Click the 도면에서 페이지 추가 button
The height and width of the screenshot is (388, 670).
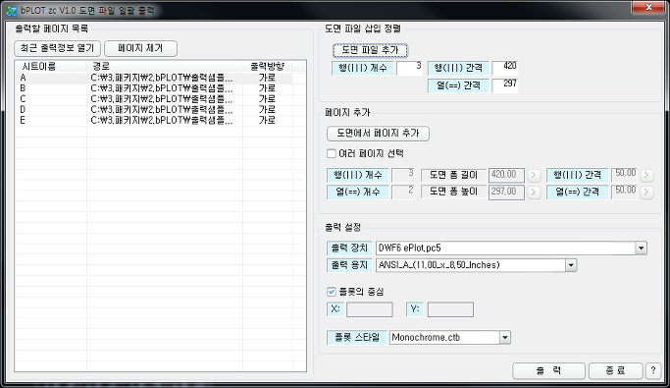tap(378, 133)
